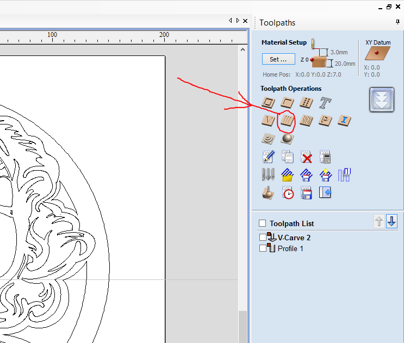The height and width of the screenshot is (343, 404).
Task: Click the Set... material setup button
Action: click(278, 59)
